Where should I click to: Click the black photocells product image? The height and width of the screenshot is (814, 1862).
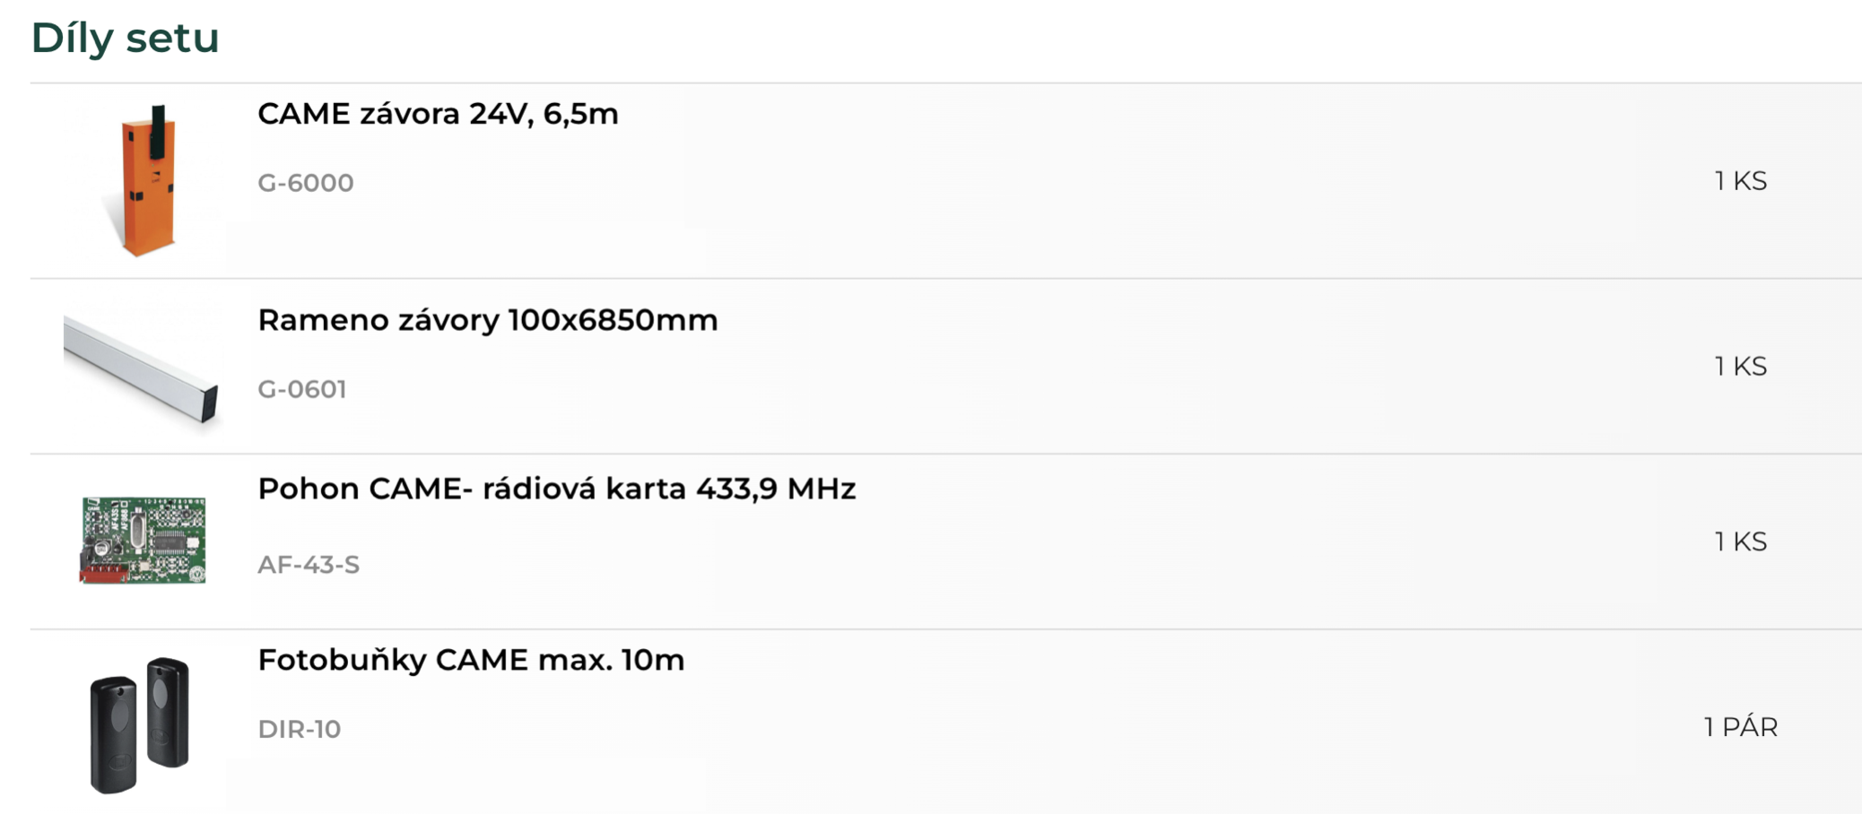(x=140, y=725)
